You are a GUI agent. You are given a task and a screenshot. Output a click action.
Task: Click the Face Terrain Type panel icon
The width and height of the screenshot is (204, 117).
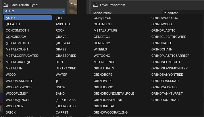click(x=6, y=5)
